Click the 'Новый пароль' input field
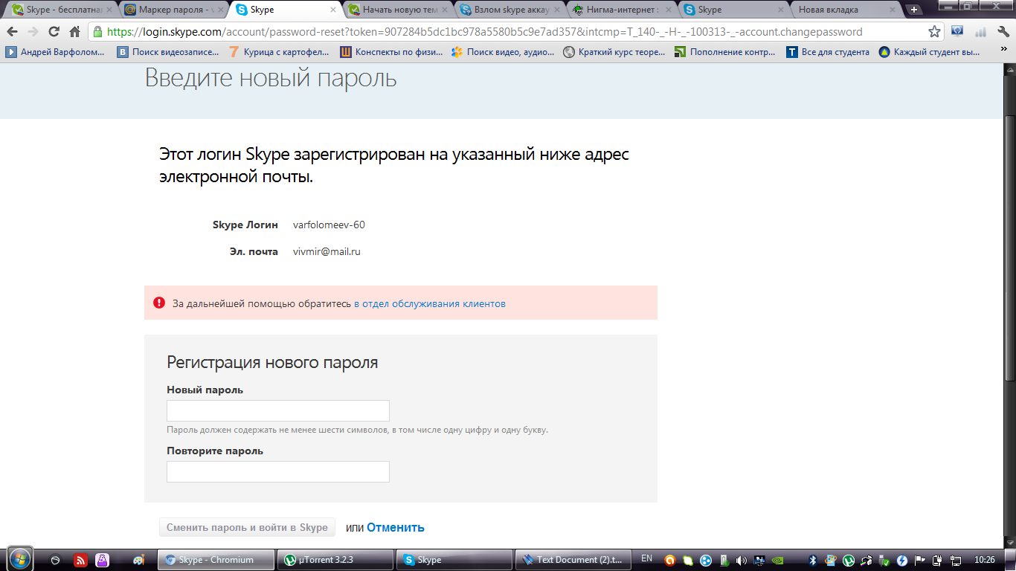The width and height of the screenshot is (1016, 571). 278,411
